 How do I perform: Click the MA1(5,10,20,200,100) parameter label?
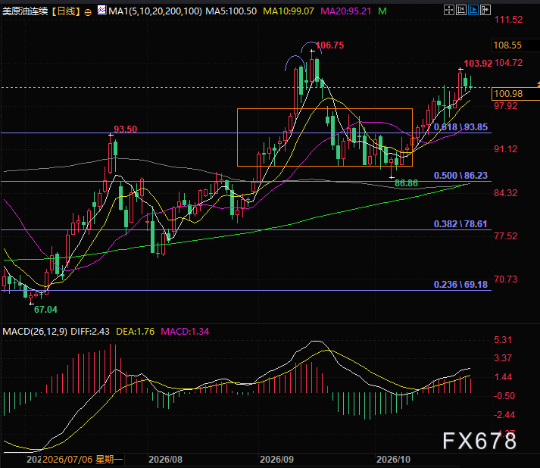click(155, 11)
